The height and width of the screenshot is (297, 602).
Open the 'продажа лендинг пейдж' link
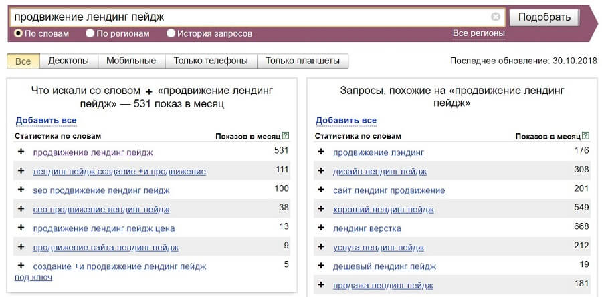click(383, 286)
